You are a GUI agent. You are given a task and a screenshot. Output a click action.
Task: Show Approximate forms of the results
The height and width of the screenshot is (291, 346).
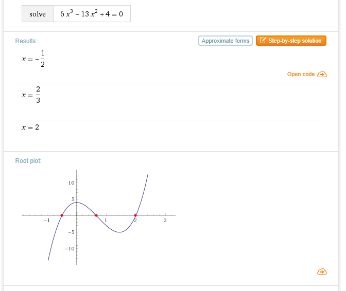coord(225,41)
